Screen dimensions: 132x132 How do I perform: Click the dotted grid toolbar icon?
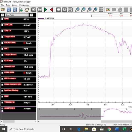[70, 10]
